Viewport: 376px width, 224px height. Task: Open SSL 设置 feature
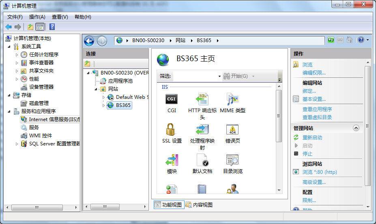171,130
